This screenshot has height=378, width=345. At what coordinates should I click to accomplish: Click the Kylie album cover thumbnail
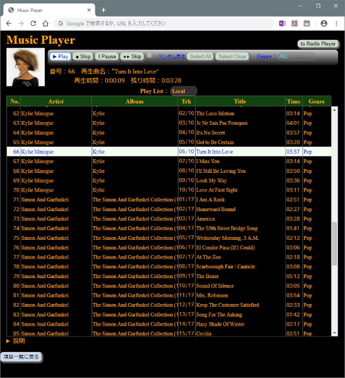pos(25,67)
